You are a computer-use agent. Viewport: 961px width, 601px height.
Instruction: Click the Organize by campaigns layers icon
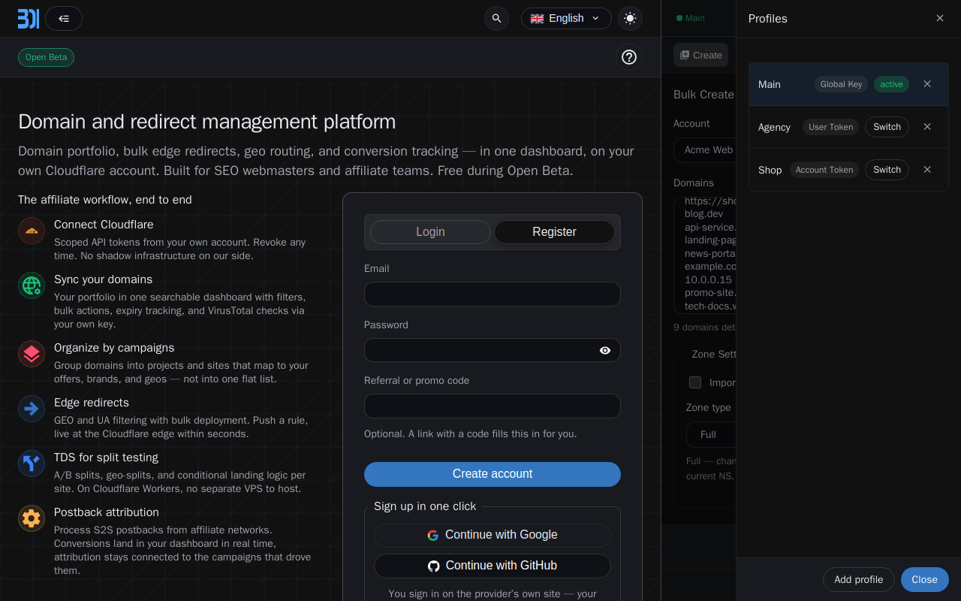tap(32, 354)
